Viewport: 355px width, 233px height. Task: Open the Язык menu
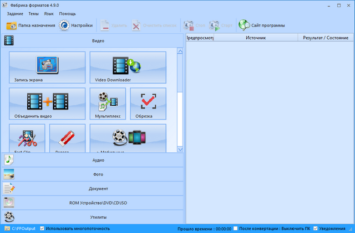coord(49,13)
